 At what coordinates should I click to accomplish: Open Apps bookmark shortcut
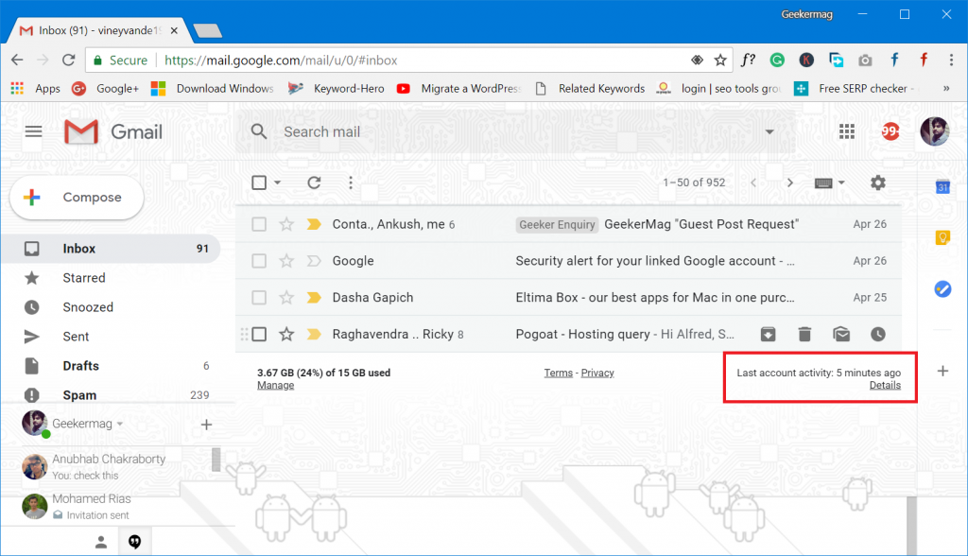point(36,88)
